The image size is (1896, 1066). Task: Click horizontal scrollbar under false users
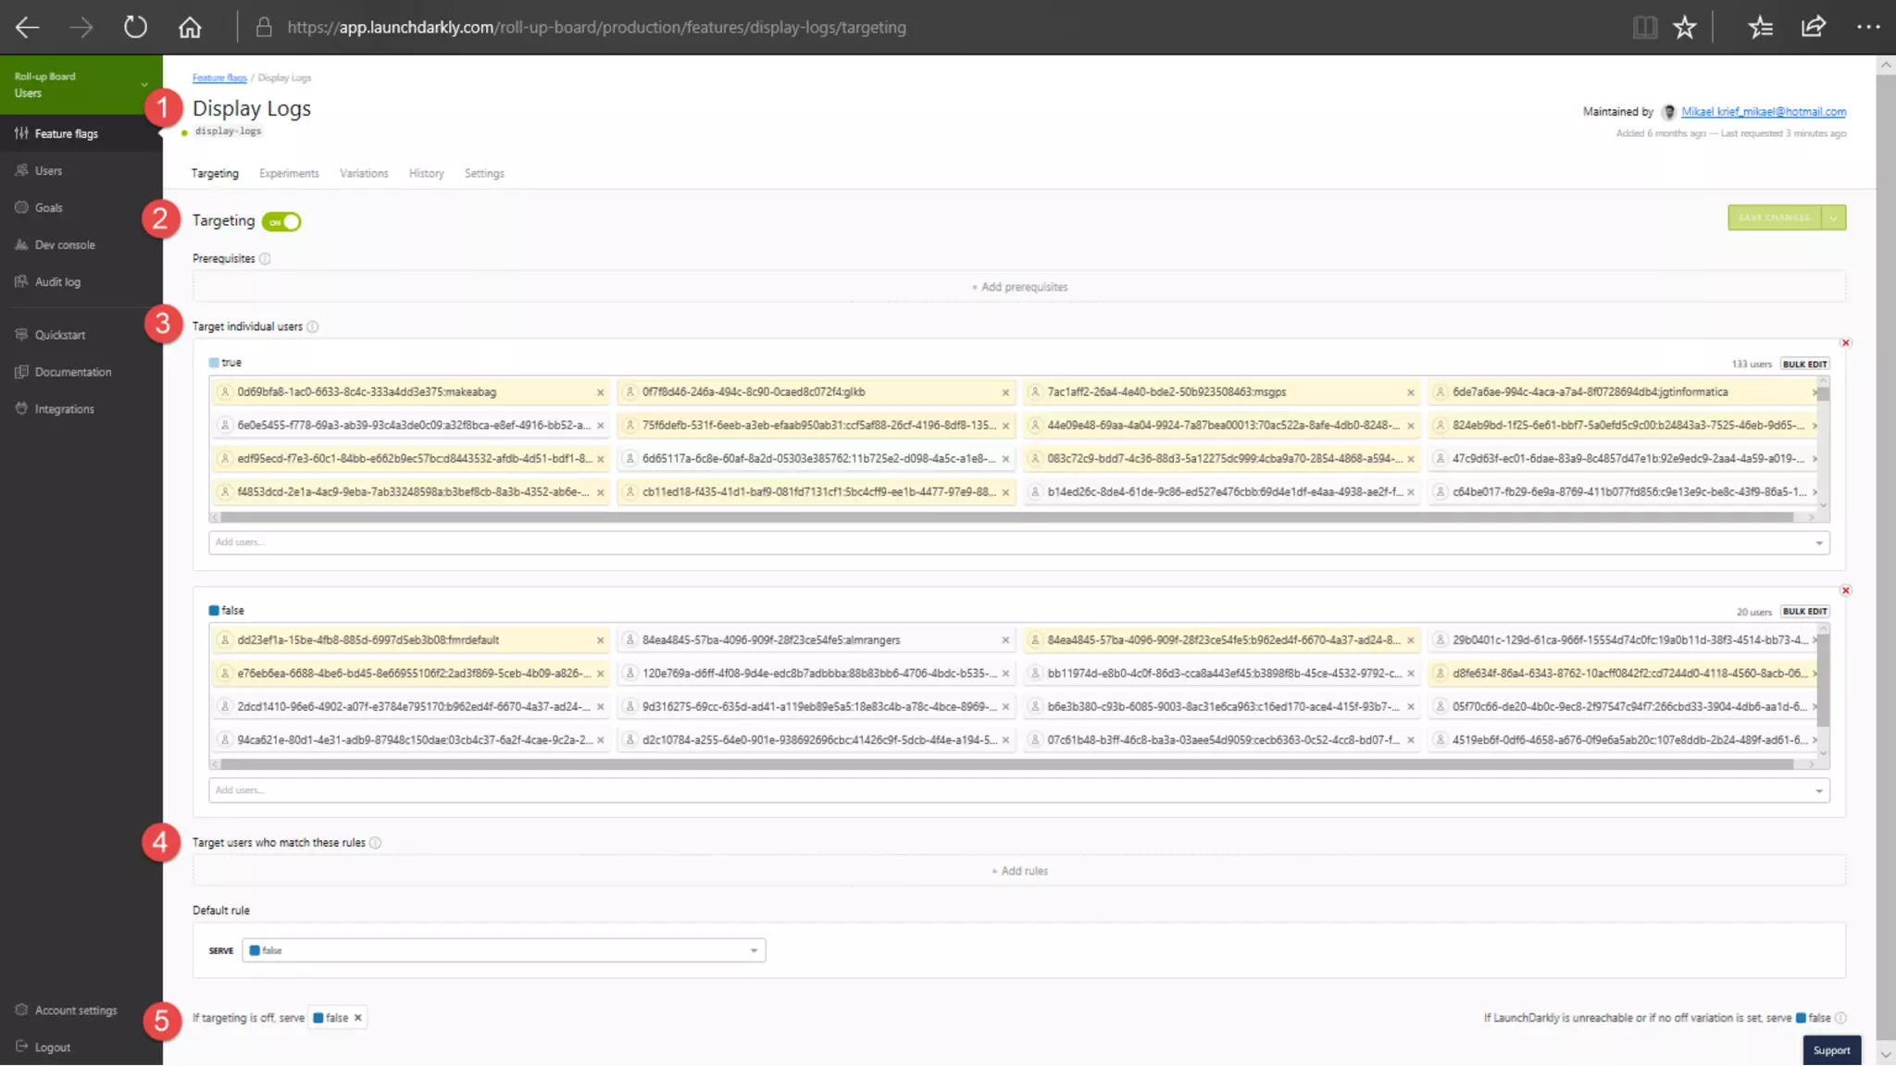(x=1007, y=764)
